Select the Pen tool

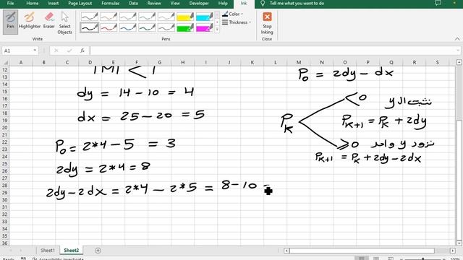[10, 22]
